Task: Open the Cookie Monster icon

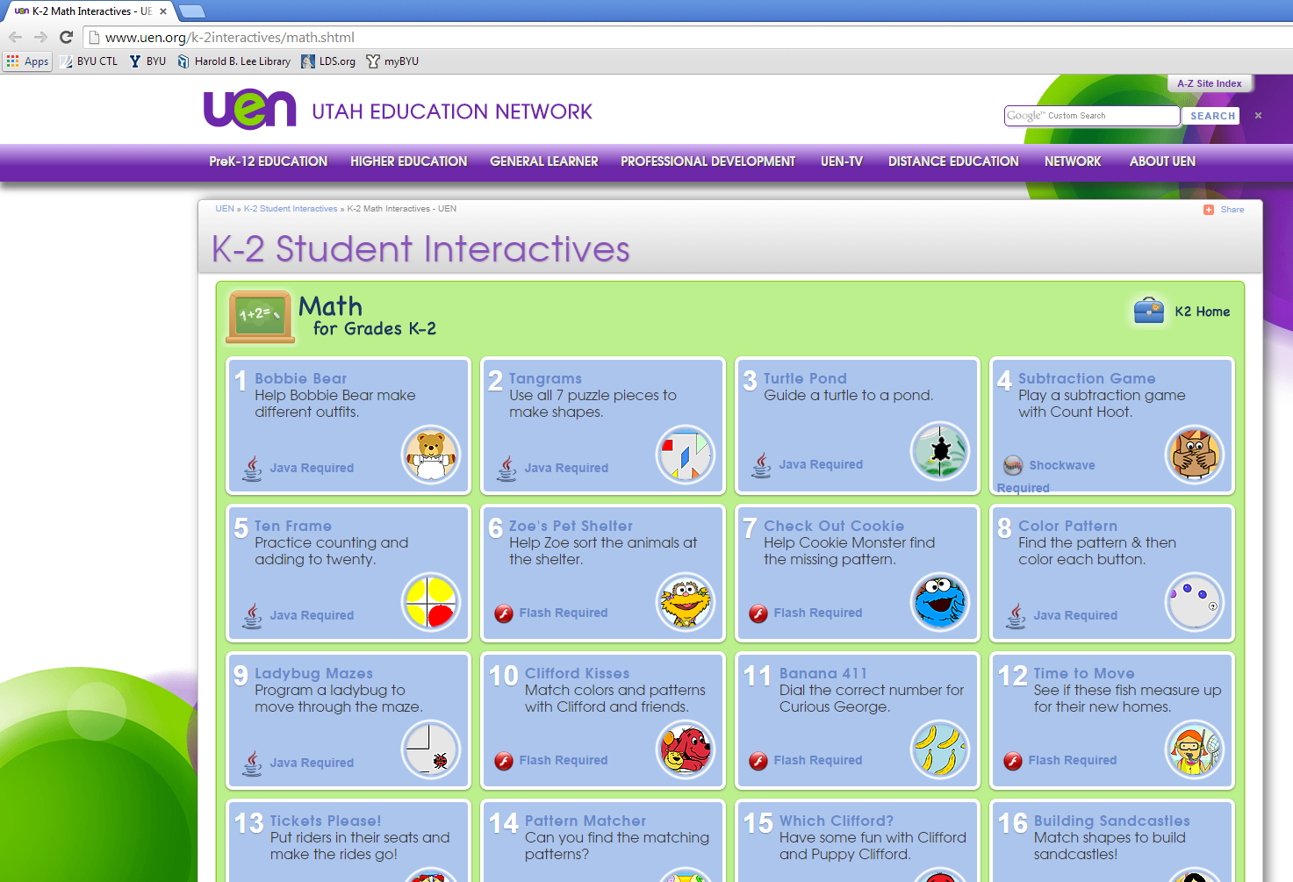Action: tap(940, 602)
